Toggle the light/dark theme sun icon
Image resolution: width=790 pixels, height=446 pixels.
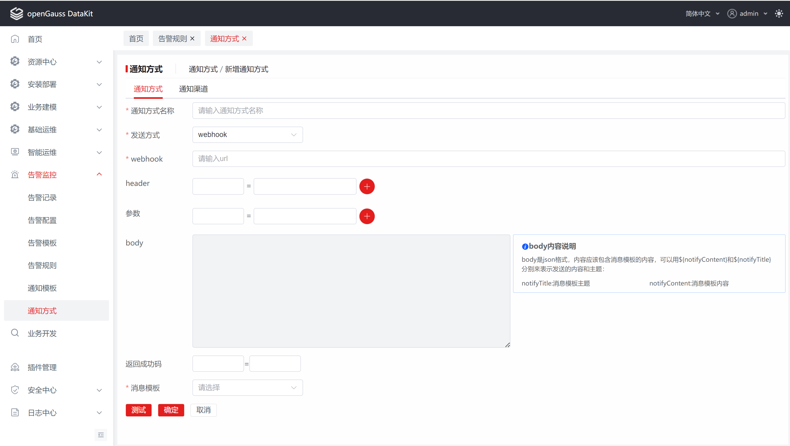(x=779, y=14)
